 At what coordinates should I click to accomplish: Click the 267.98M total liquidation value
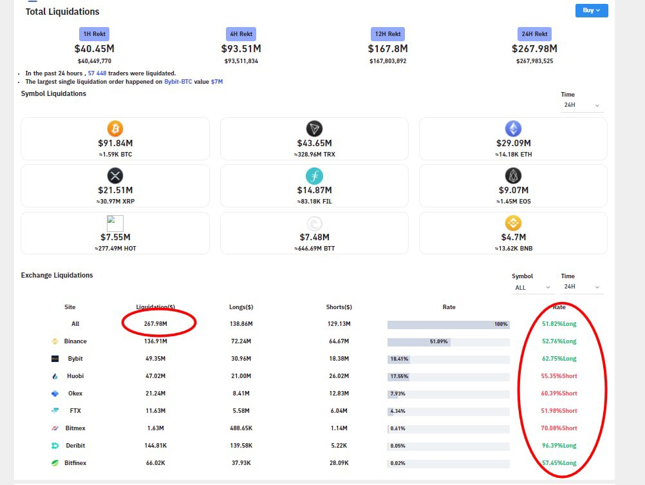(156, 323)
